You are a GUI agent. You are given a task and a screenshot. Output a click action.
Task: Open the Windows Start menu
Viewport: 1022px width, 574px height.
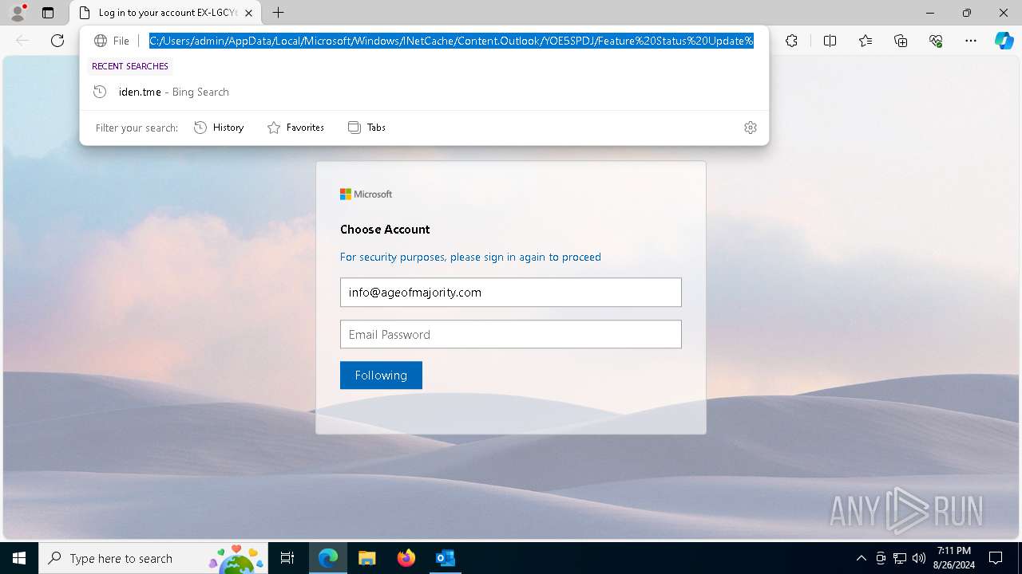(19, 558)
